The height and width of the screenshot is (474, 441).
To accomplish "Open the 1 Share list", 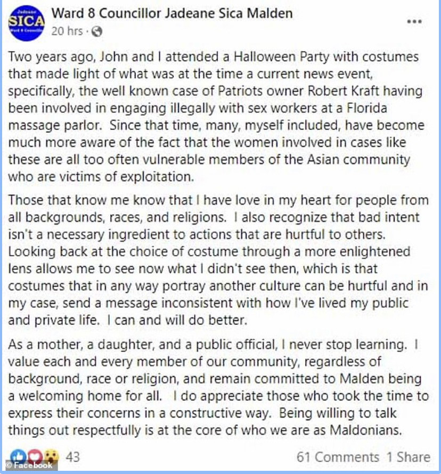I will (x=409, y=457).
